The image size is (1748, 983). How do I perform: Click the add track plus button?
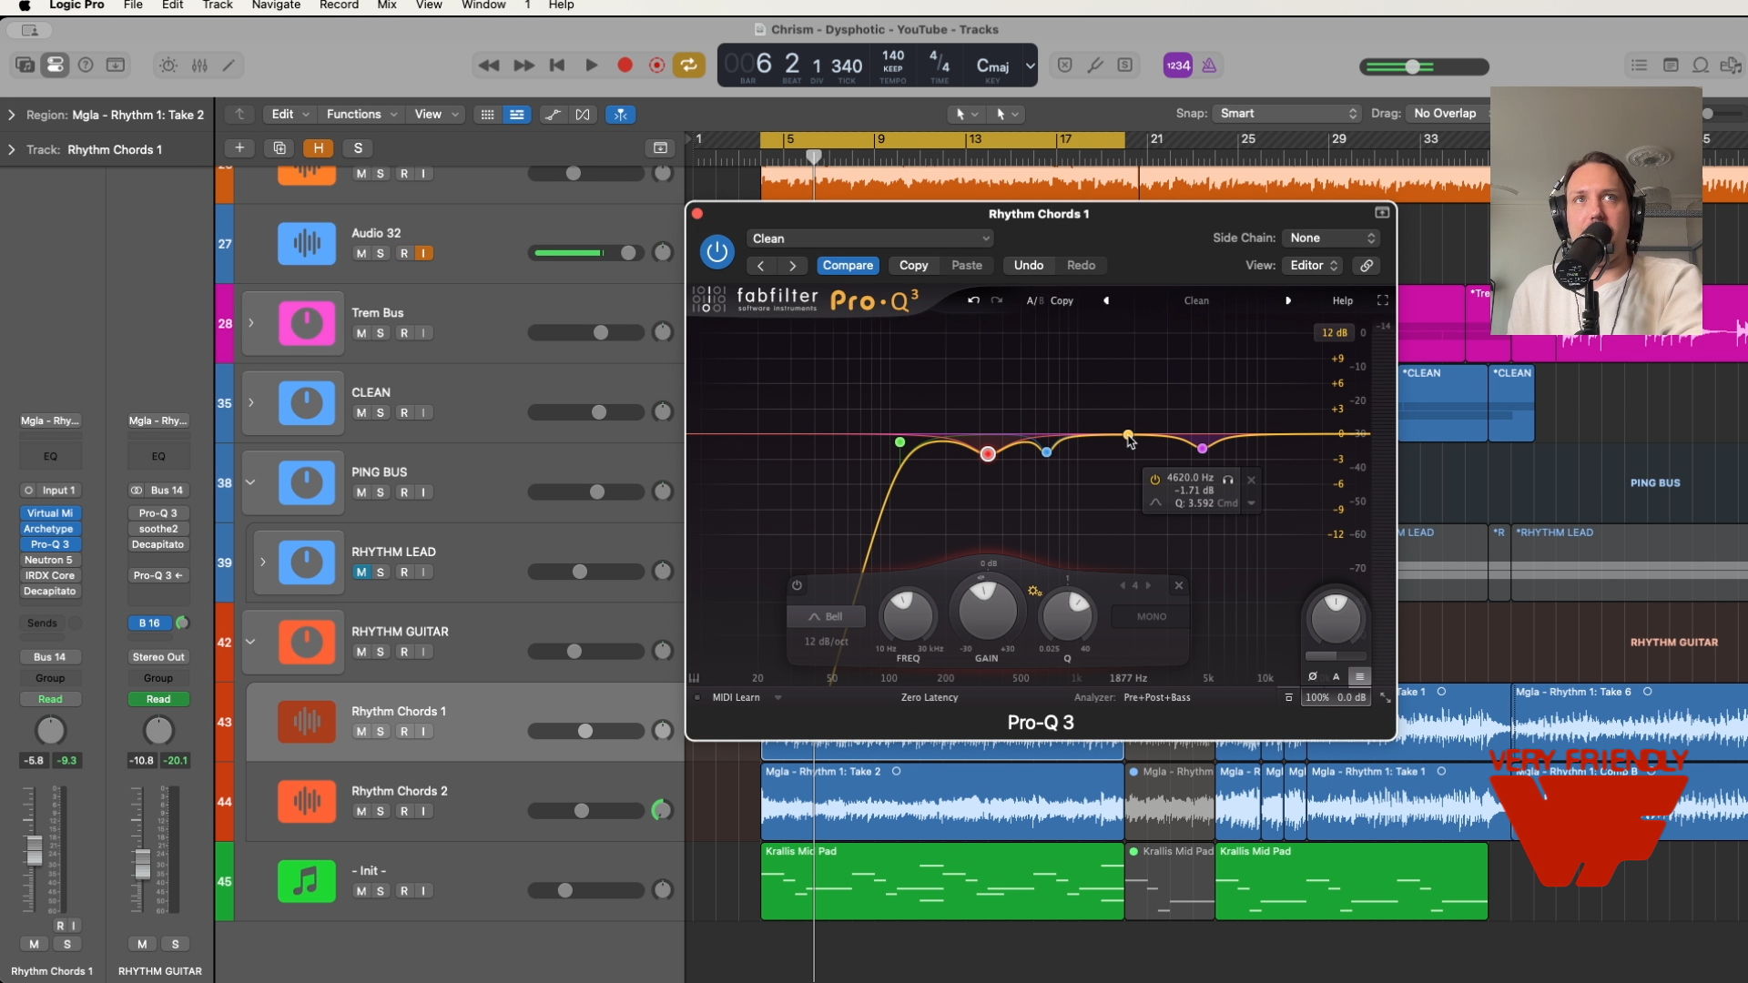coord(239,148)
